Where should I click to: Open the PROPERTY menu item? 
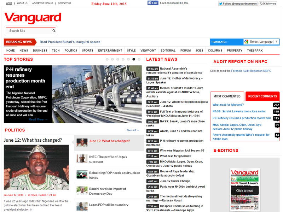tap(235, 51)
